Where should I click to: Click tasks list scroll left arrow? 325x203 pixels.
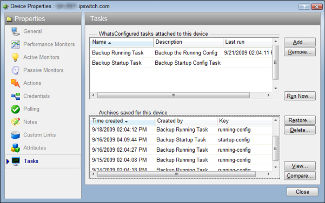click(x=93, y=95)
